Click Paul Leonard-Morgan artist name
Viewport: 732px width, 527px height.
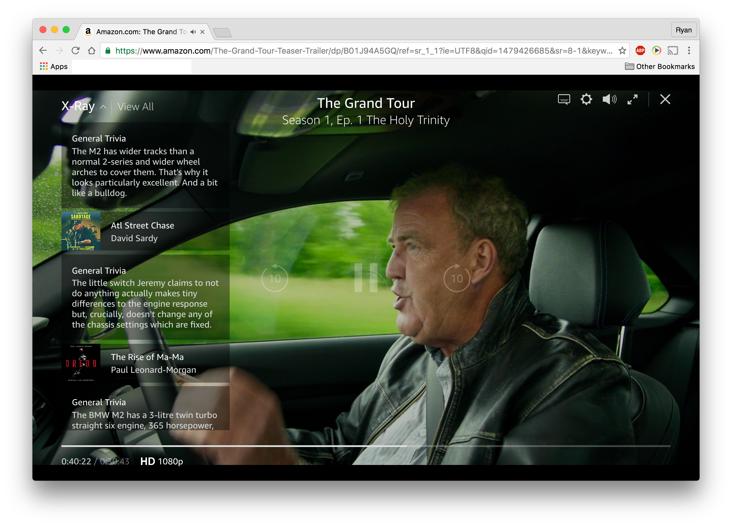(153, 370)
